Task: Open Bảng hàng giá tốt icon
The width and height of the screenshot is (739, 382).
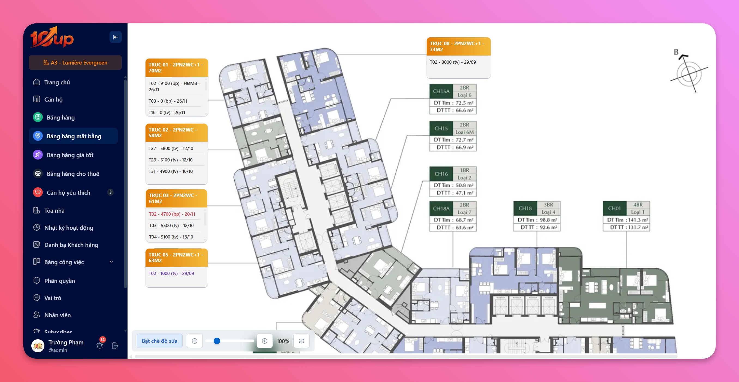Action: (38, 155)
